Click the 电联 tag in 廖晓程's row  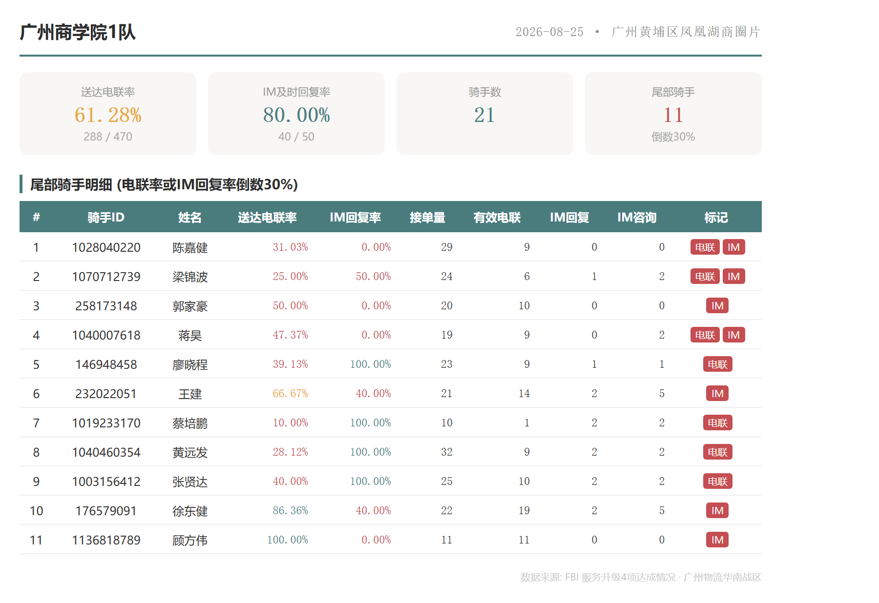point(718,364)
